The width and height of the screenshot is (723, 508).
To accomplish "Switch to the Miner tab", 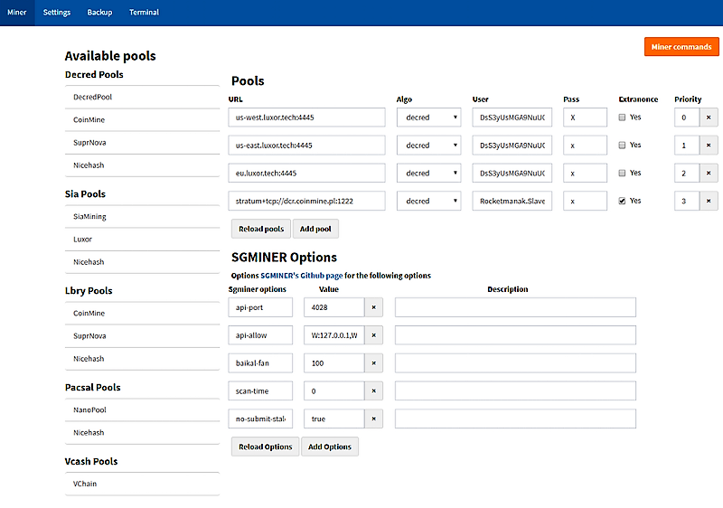I will click(17, 13).
